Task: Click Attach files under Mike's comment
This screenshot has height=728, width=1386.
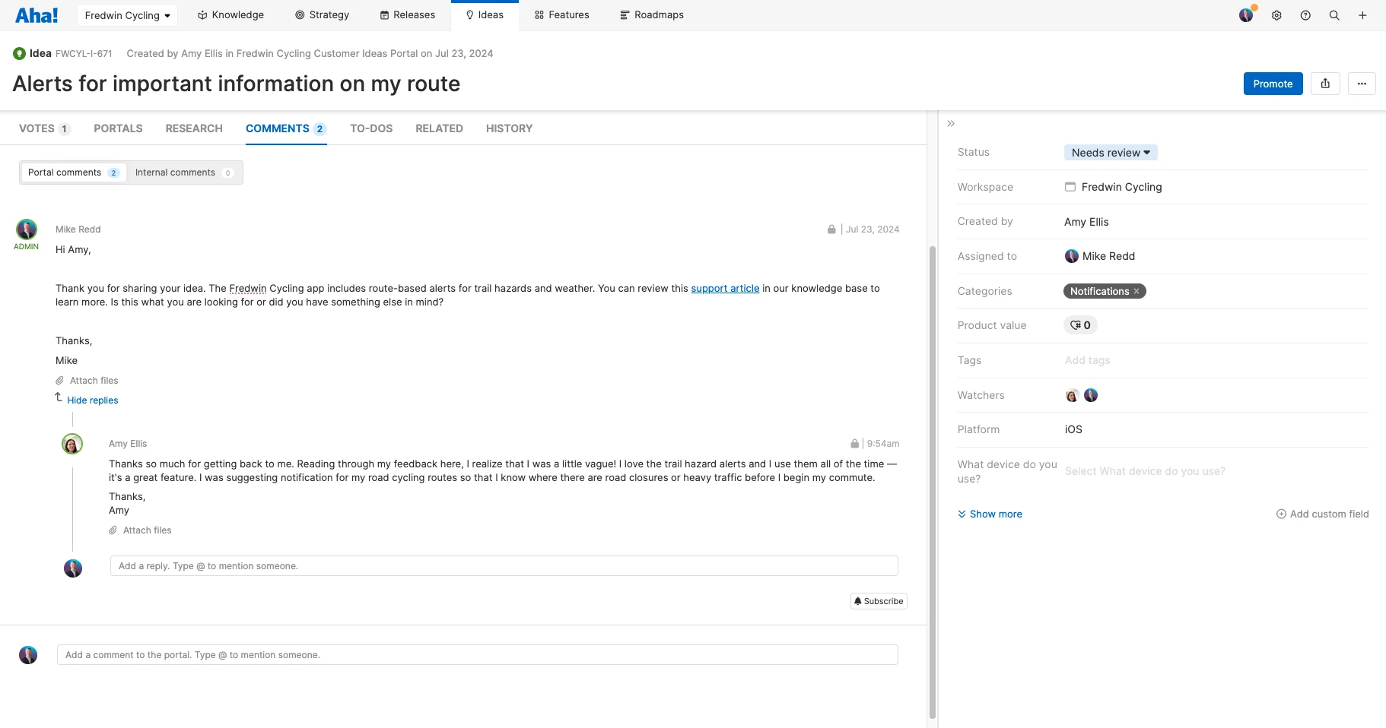Action: (94, 381)
